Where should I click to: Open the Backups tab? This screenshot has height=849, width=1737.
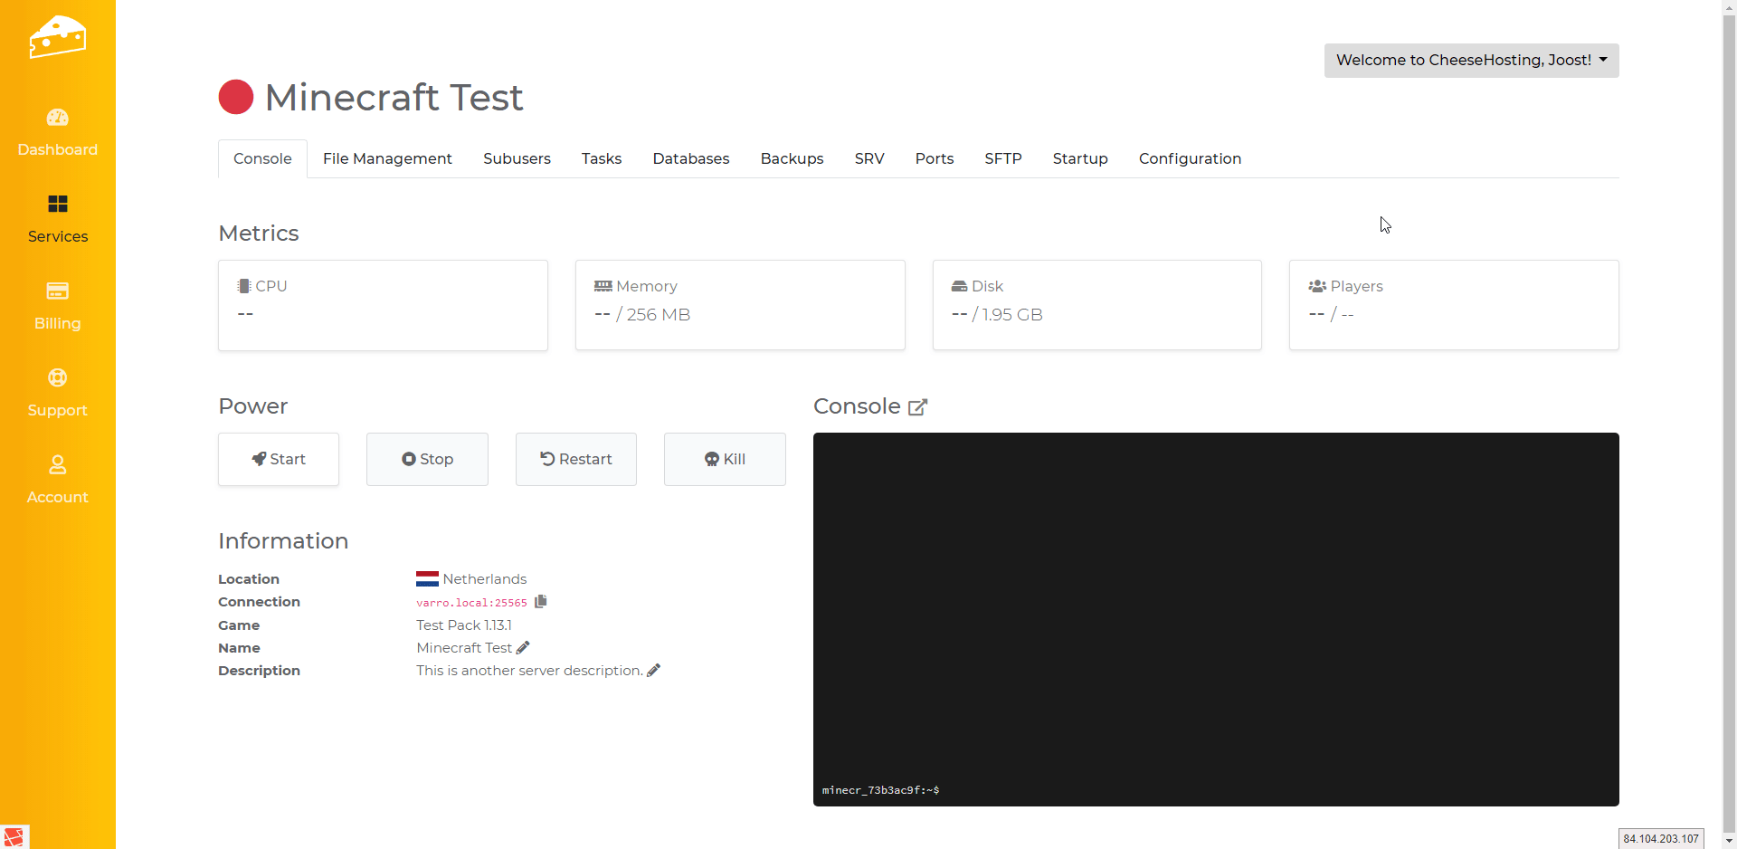click(792, 158)
